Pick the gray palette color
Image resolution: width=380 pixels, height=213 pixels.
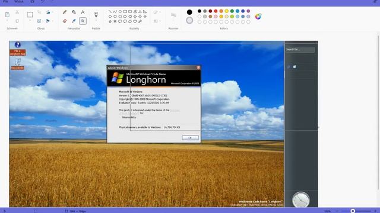coord(205,11)
